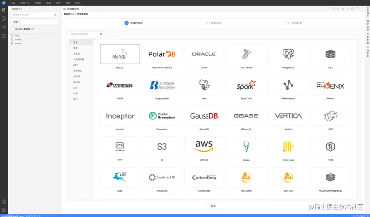
Task: Select the S3 data source card
Action: click(x=162, y=146)
